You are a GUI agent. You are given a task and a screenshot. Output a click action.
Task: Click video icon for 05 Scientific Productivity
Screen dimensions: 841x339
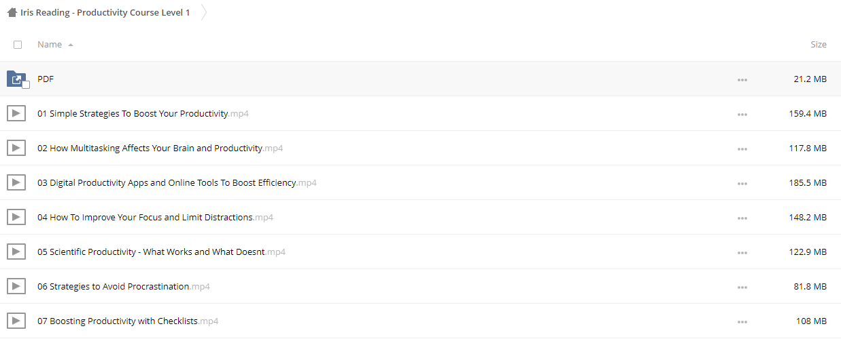point(16,252)
